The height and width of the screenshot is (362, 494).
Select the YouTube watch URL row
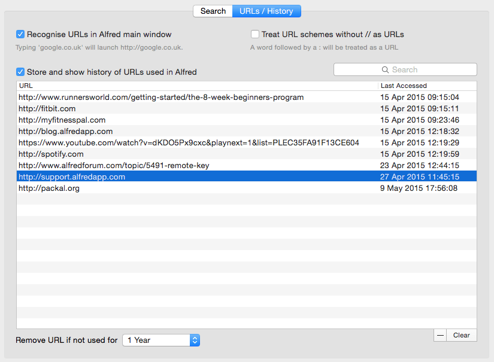pyautogui.click(x=189, y=142)
